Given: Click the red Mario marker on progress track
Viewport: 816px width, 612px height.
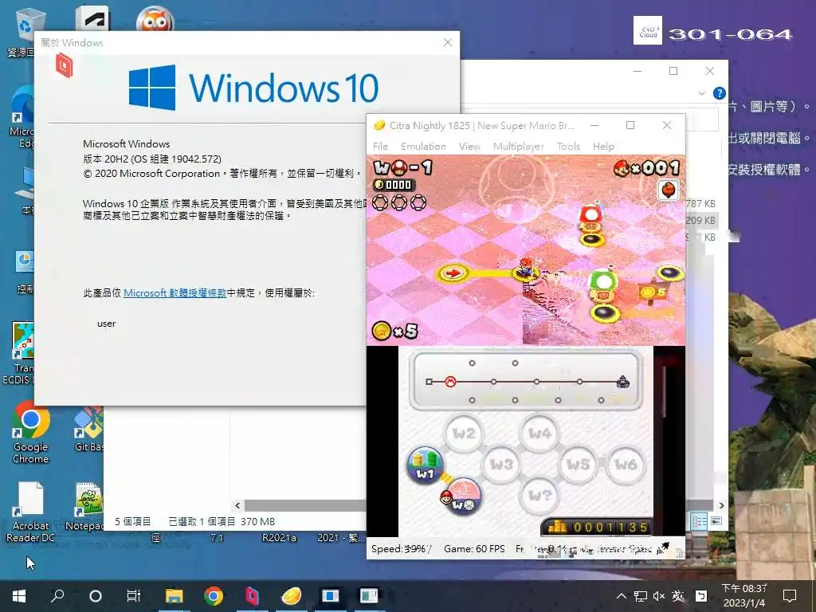Looking at the screenshot, I should tap(451, 382).
